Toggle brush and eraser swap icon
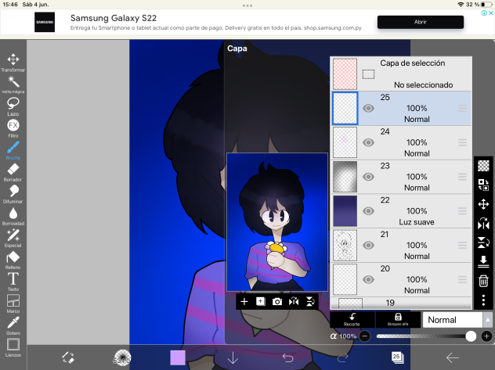The width and height of the screenshot is (495, 370). point(68,357)
